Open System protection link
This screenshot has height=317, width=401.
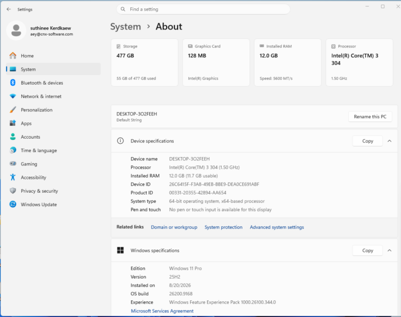(223, 227)
